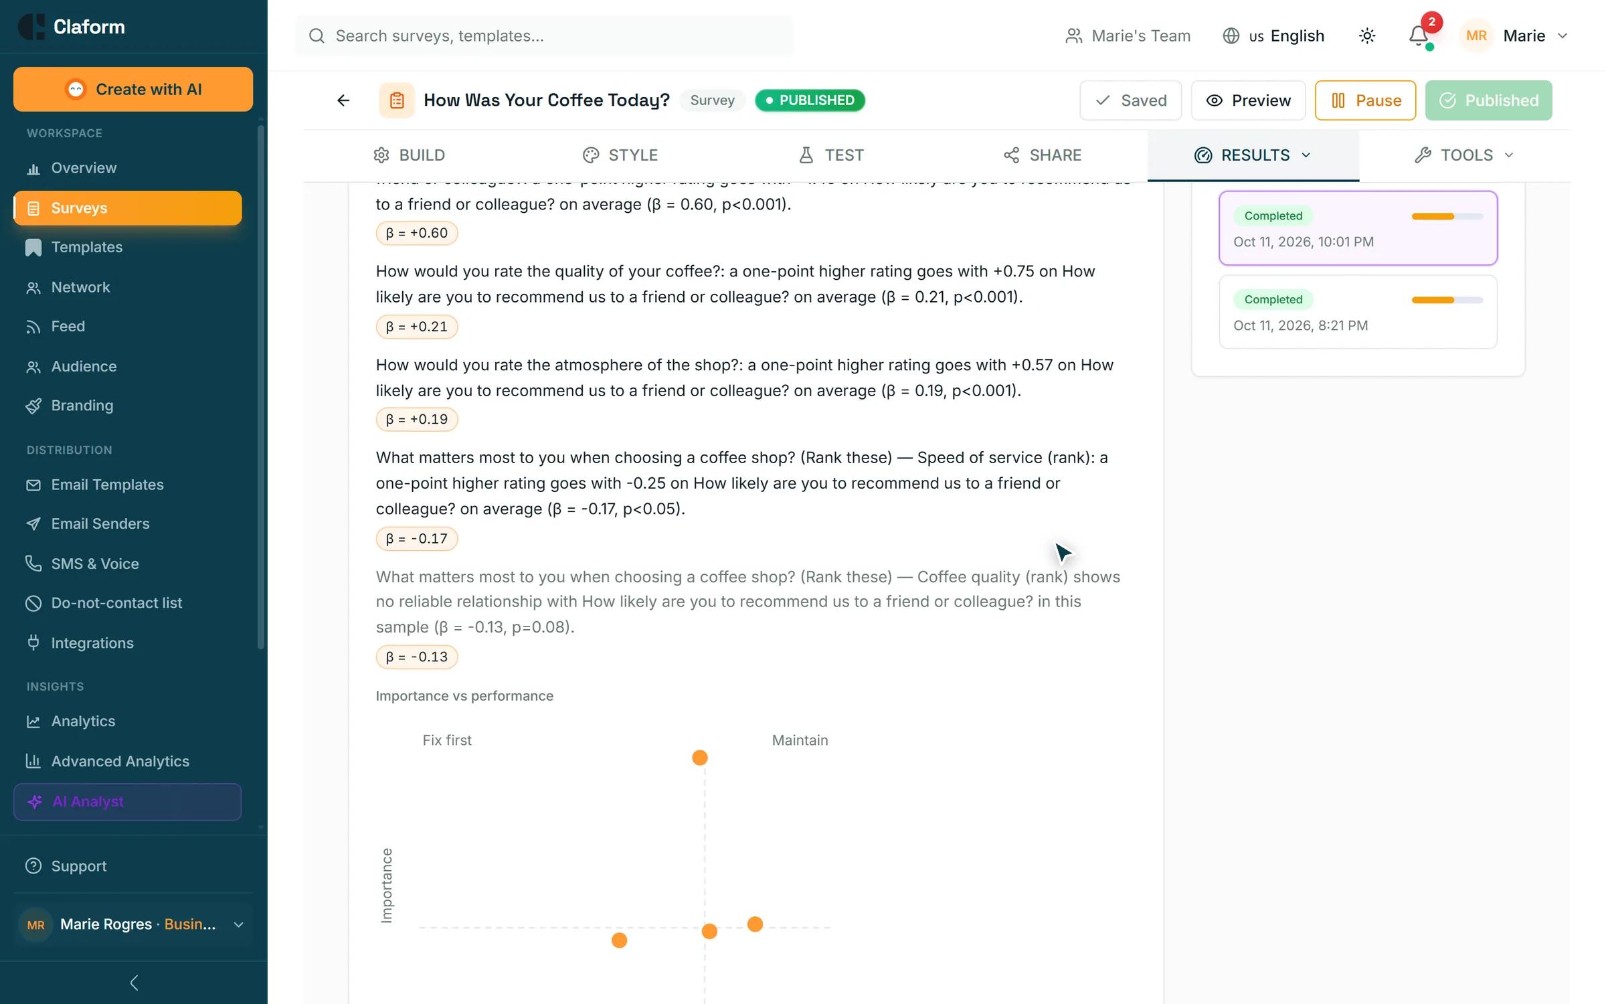Click the MR avatar in top bar
This screenshot has height=1004, width=1606.
(1476, 35)
